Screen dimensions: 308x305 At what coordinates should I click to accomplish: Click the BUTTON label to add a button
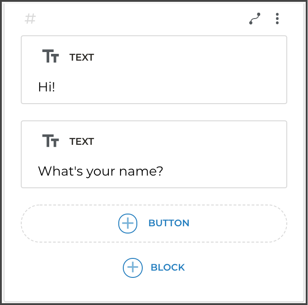[168, 223]
